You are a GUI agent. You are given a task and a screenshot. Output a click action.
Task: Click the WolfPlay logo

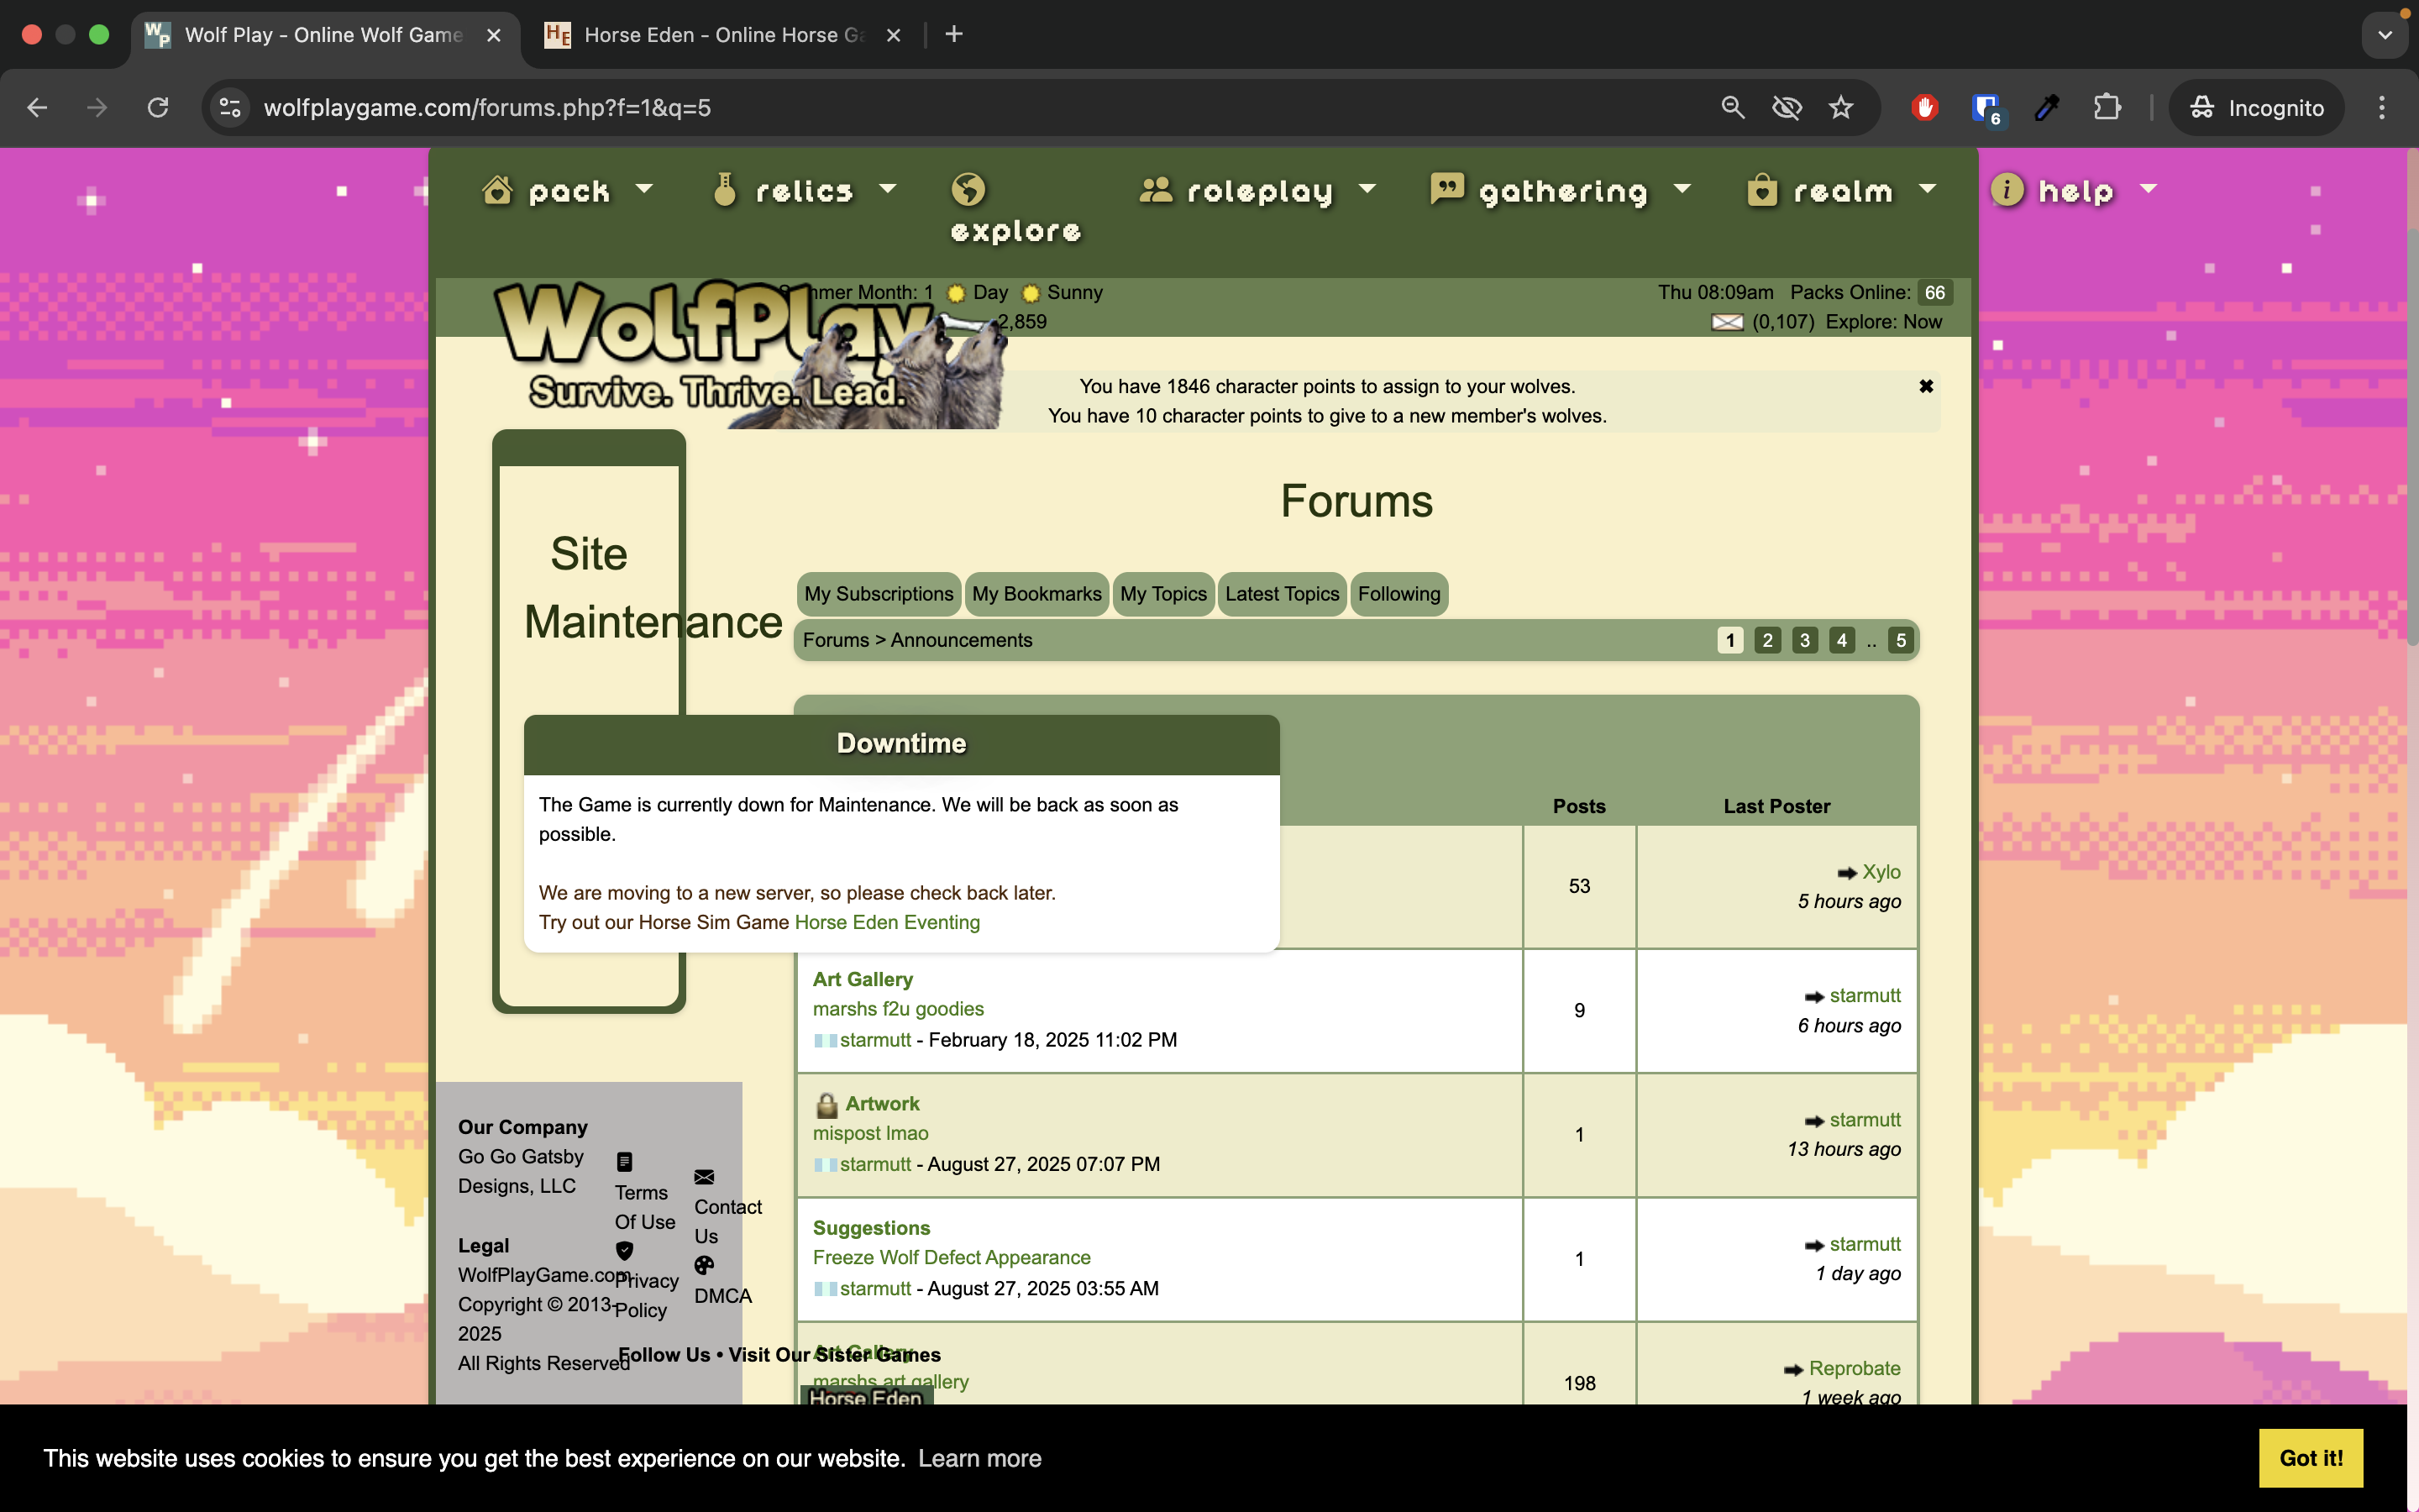click(x=750, y=354)
